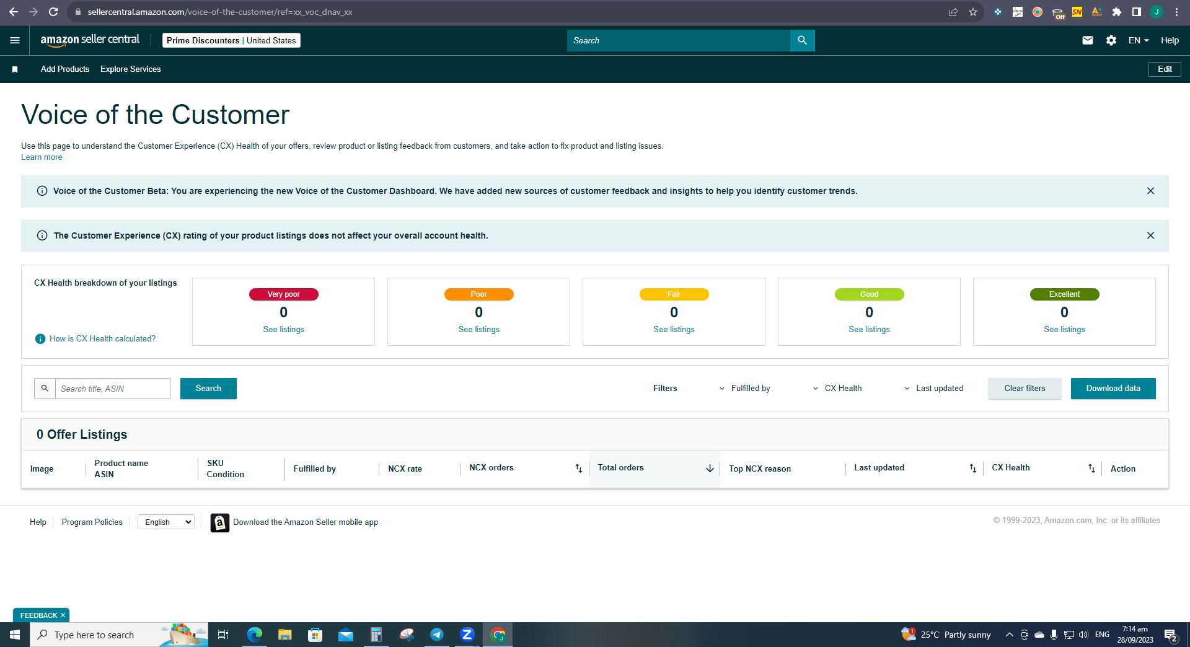See listings under Poor
This screenshot has width=1190, height=647.
point(479,330)
